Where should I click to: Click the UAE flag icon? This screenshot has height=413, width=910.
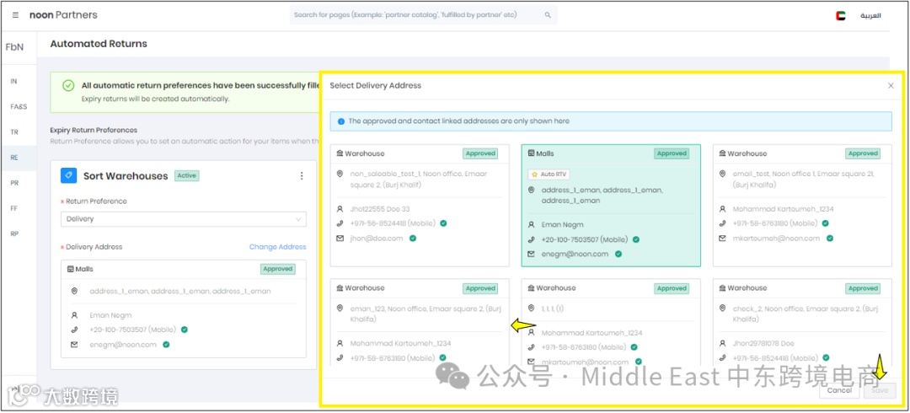840,16
